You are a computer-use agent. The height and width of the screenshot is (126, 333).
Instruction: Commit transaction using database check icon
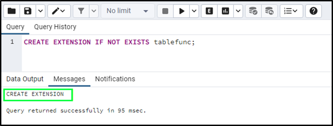point(253,11)
